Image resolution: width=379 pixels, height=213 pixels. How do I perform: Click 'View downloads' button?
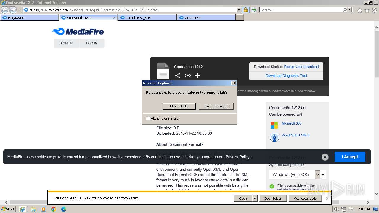(x=305, y=199)
